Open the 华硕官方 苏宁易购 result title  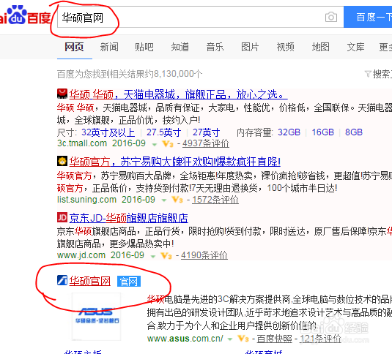point(174,162)
